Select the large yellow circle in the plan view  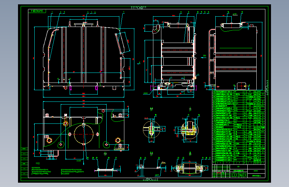(x=84, y=134)
